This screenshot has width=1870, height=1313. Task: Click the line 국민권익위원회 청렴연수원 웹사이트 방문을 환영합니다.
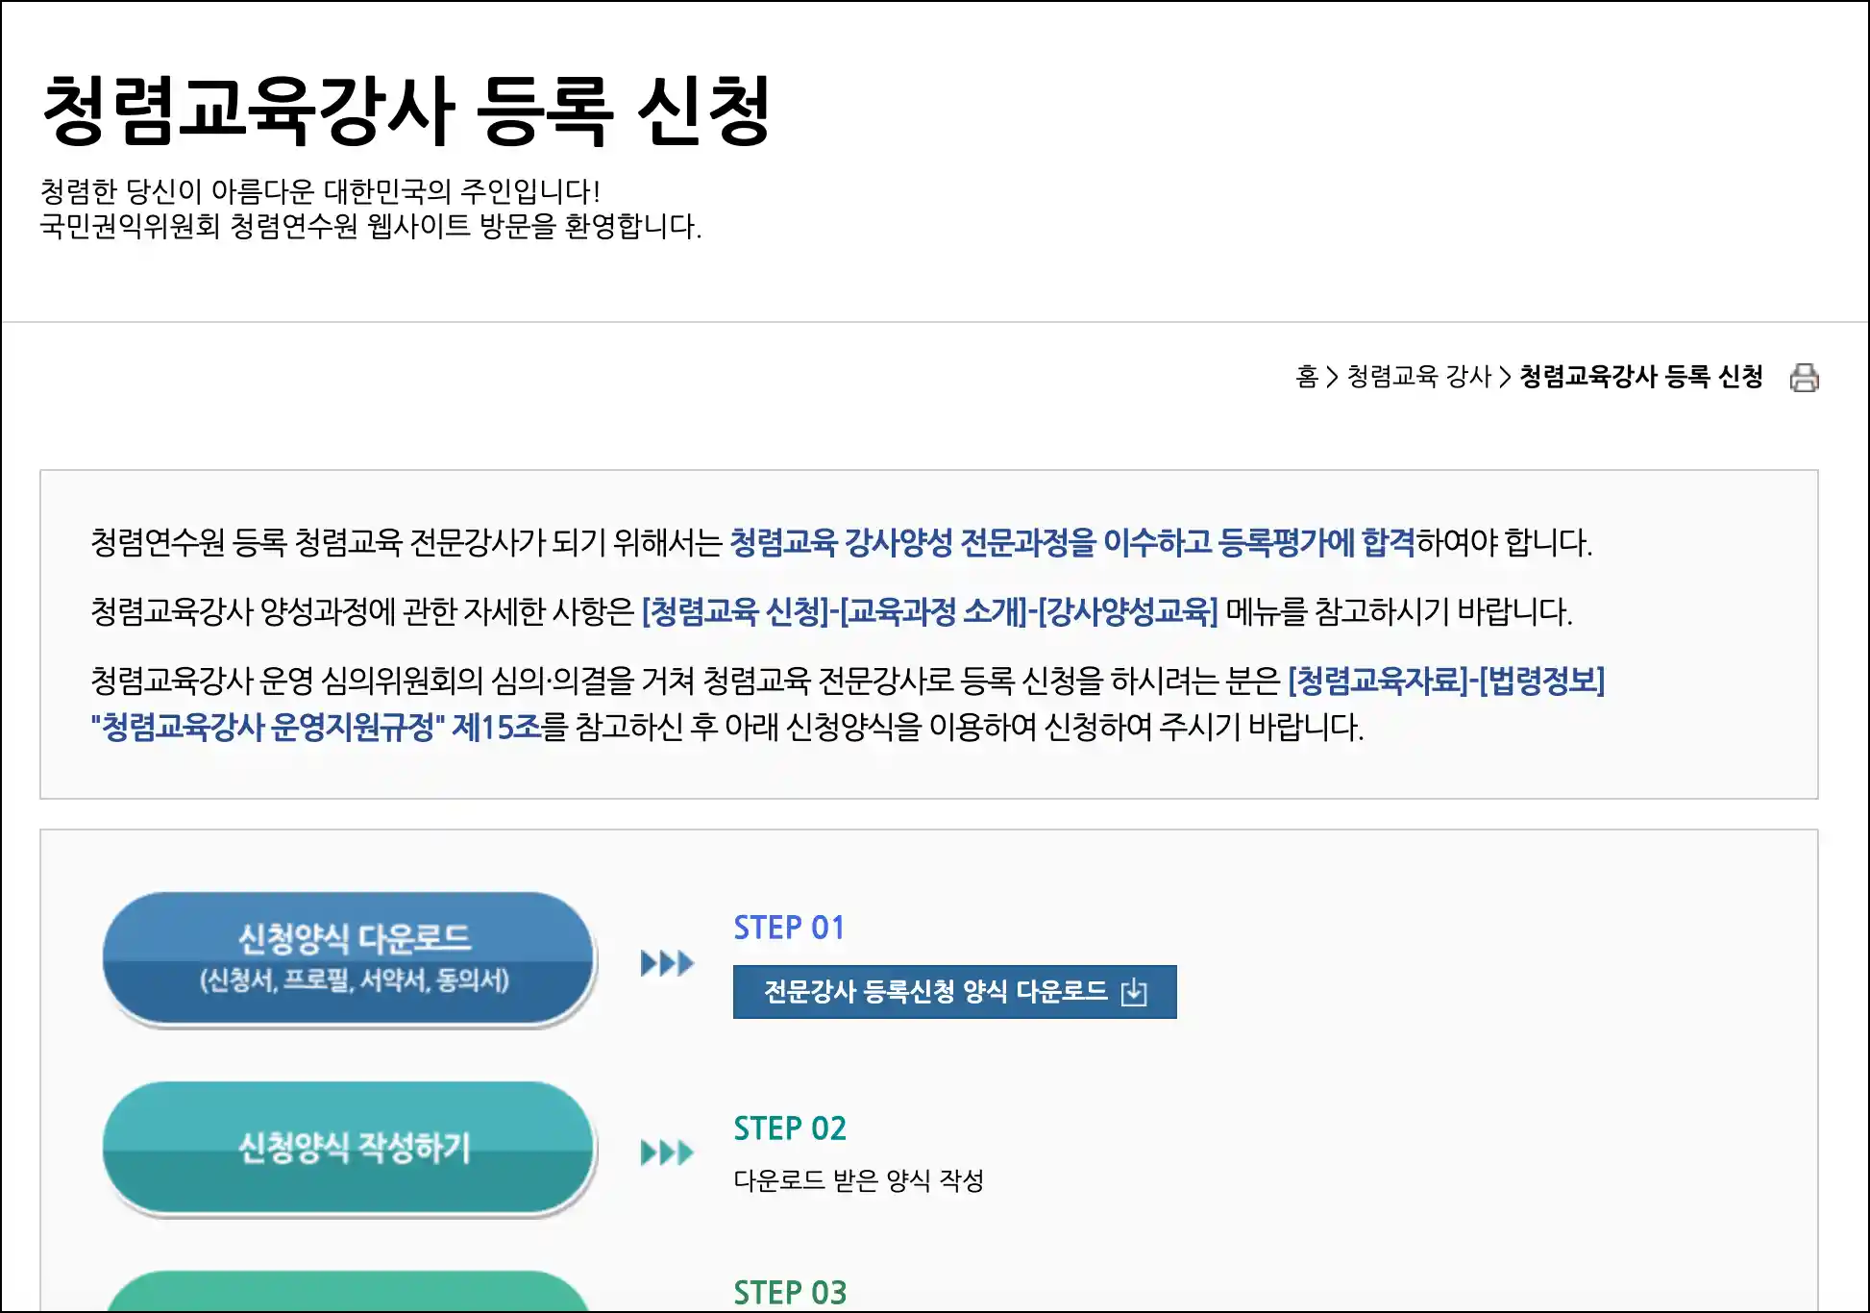coord(371,227)
